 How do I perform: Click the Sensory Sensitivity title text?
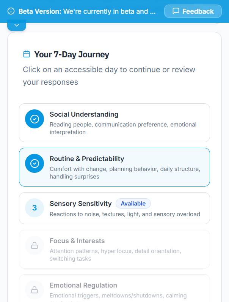[81, 204]
